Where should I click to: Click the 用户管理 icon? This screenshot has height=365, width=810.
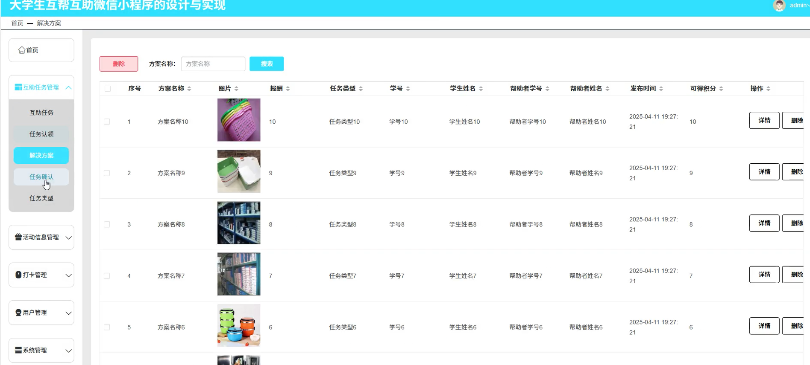[18, 313]
